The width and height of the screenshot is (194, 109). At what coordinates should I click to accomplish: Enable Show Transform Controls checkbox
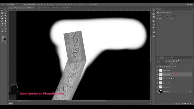[23, 5]
